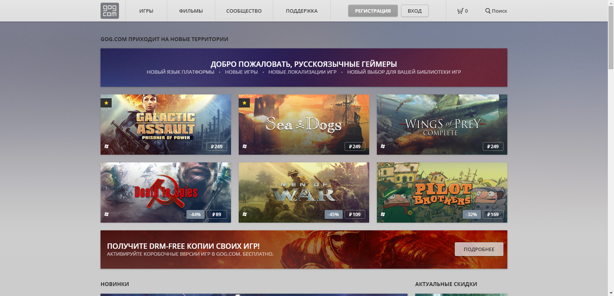
Task: Click Windows icon on Pilot Brothers card
Action: [x=383, y=214]
